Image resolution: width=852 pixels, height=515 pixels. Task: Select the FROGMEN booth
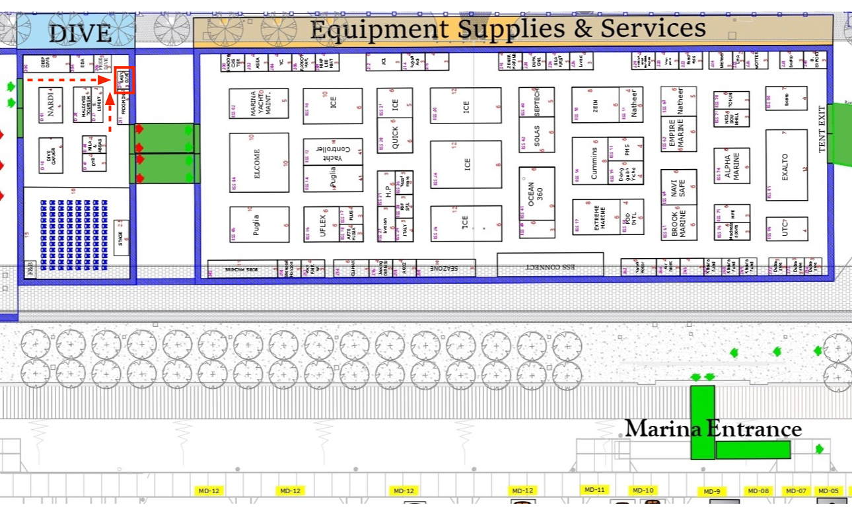[124, 108]
